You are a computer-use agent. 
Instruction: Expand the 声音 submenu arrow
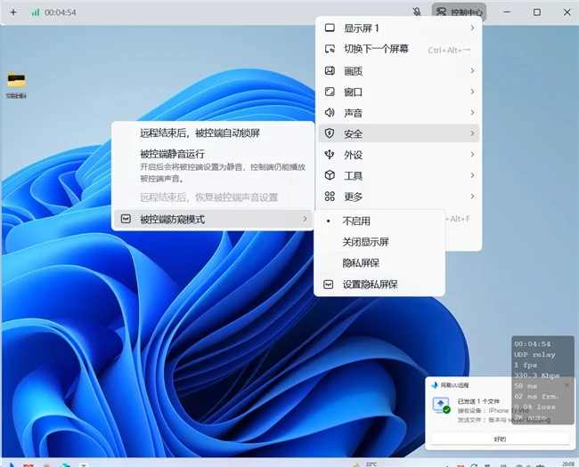point(472,112)
